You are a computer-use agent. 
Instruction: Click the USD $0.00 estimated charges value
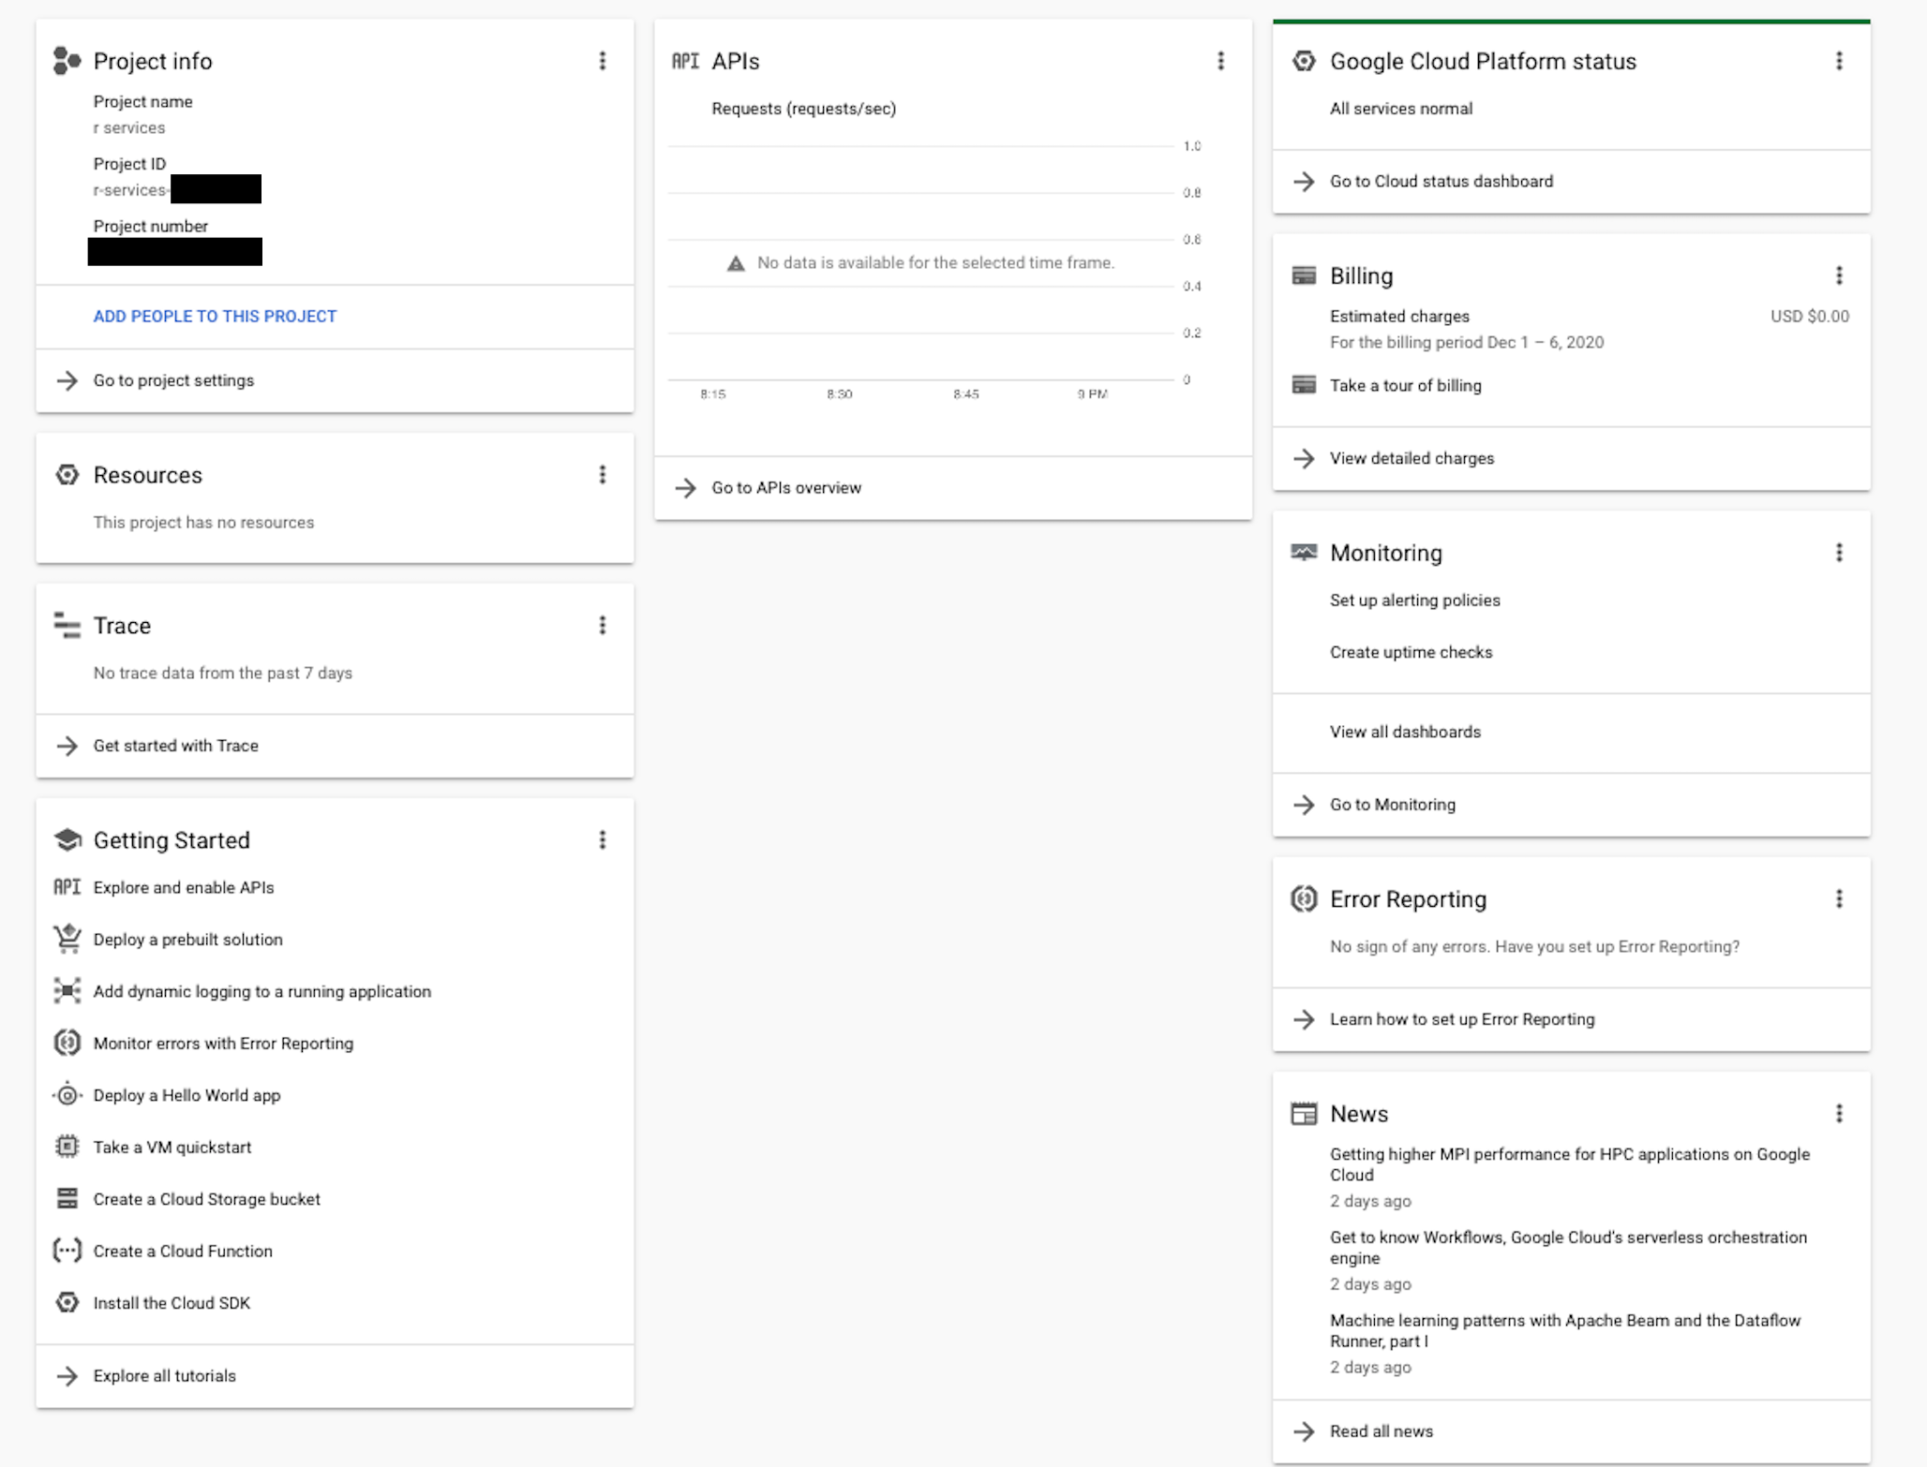click(1810, 317)
